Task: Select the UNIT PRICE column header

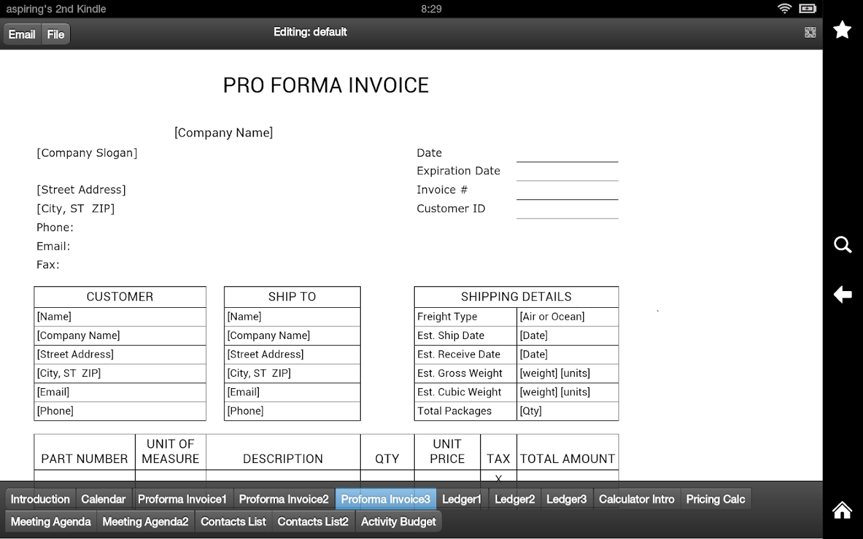Action: click(x=447, y=452)
